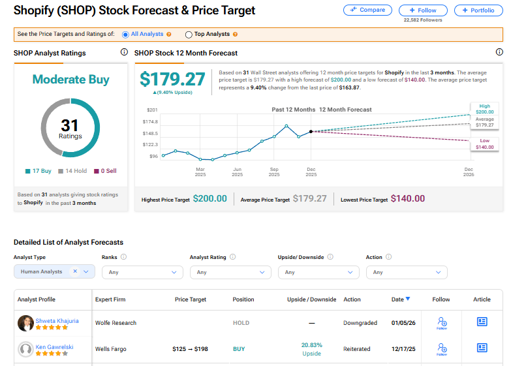Click Follow icon for Ken Gawrelski
The height and width of the screenshot is (366, 511).
[442, 348]
